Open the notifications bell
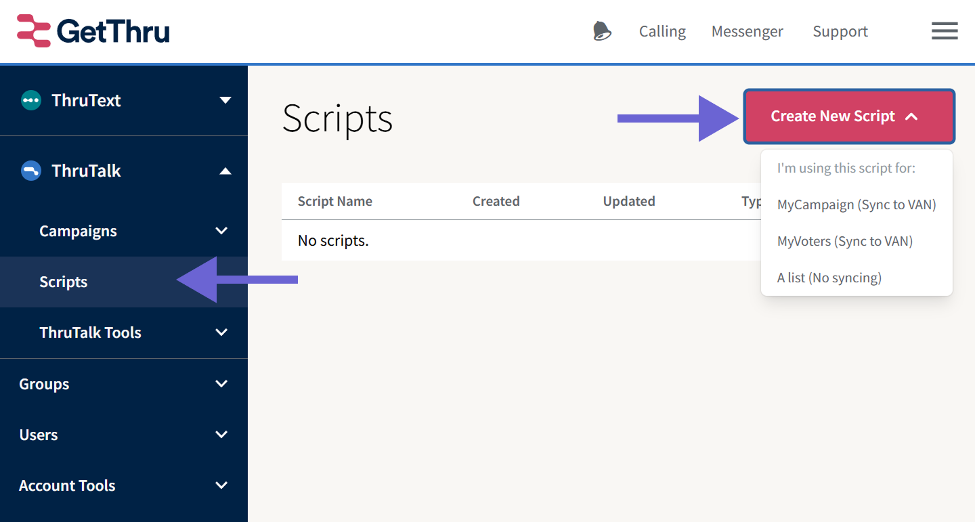 click(x=602, y=31)
